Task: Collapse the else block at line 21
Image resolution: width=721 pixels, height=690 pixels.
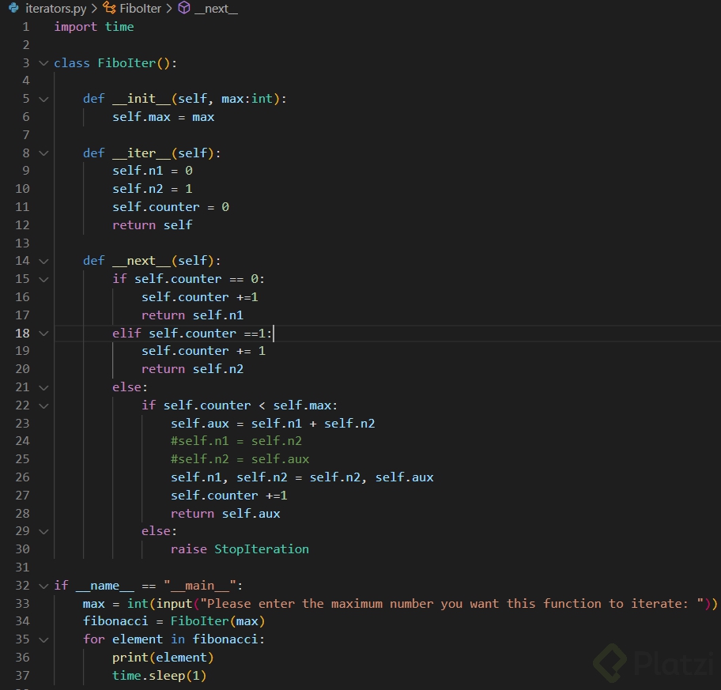Action: pyautogui.click(x=43, y=386)
